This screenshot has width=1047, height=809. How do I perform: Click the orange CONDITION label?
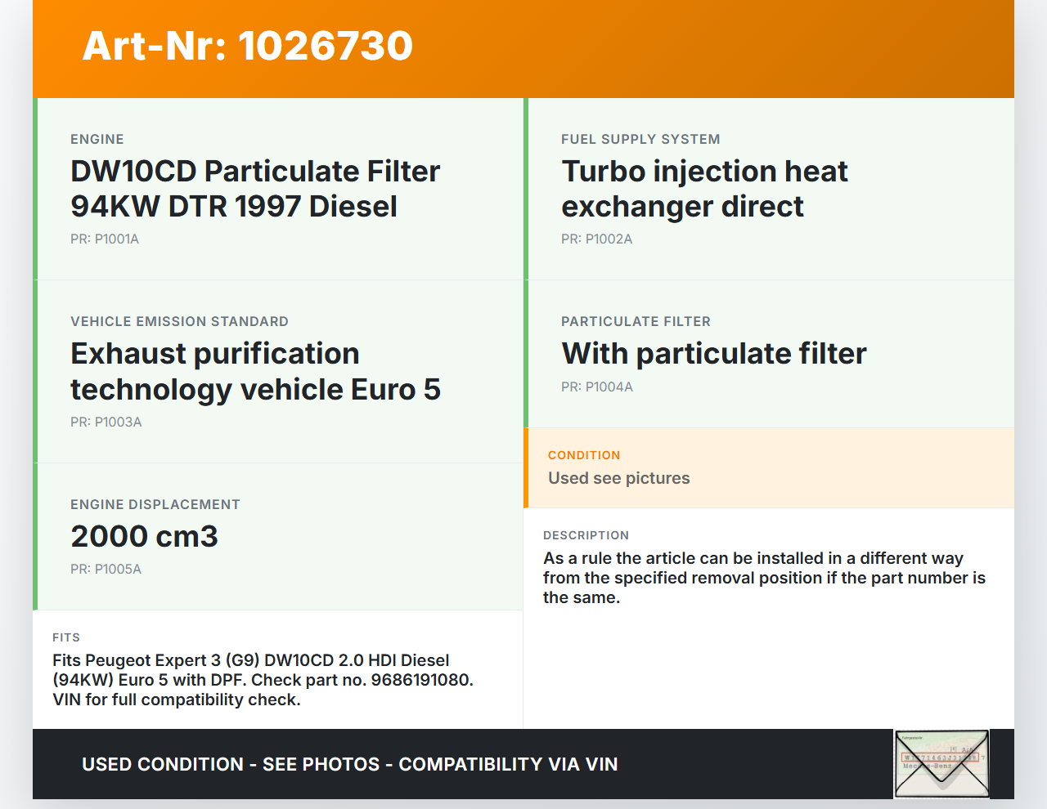click(x=584, y=455)
